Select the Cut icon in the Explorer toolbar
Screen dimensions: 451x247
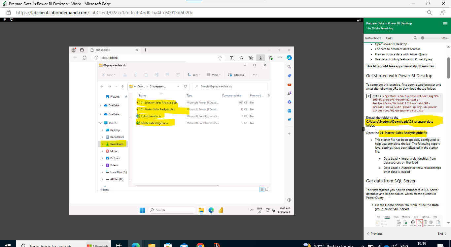tap(125, 75)
